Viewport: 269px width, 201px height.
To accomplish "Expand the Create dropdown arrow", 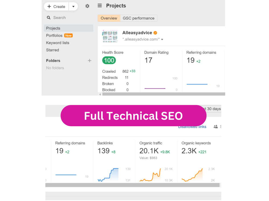I will pyautogui.click(x=73, y=6).
